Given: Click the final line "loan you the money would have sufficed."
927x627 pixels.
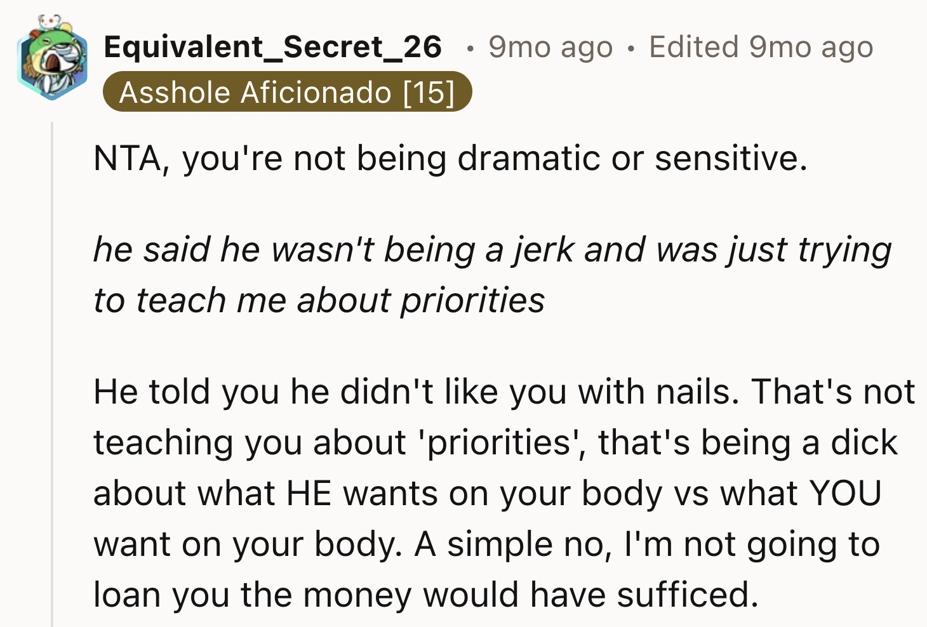Looking at the screenshot, I should (425, 595).
